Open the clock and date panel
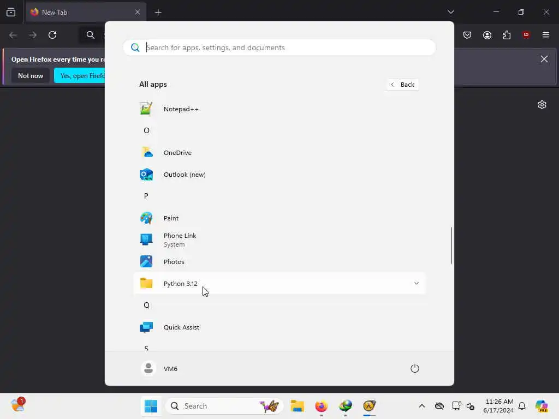559x419 pixels. coord(498,406)
